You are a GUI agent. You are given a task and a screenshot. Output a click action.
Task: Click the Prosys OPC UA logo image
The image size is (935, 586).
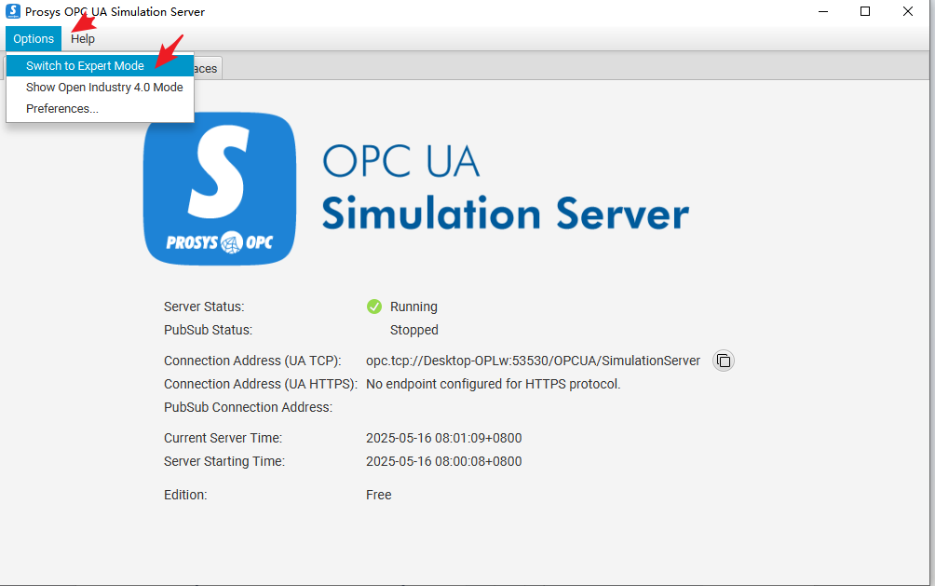click(220, 189)
